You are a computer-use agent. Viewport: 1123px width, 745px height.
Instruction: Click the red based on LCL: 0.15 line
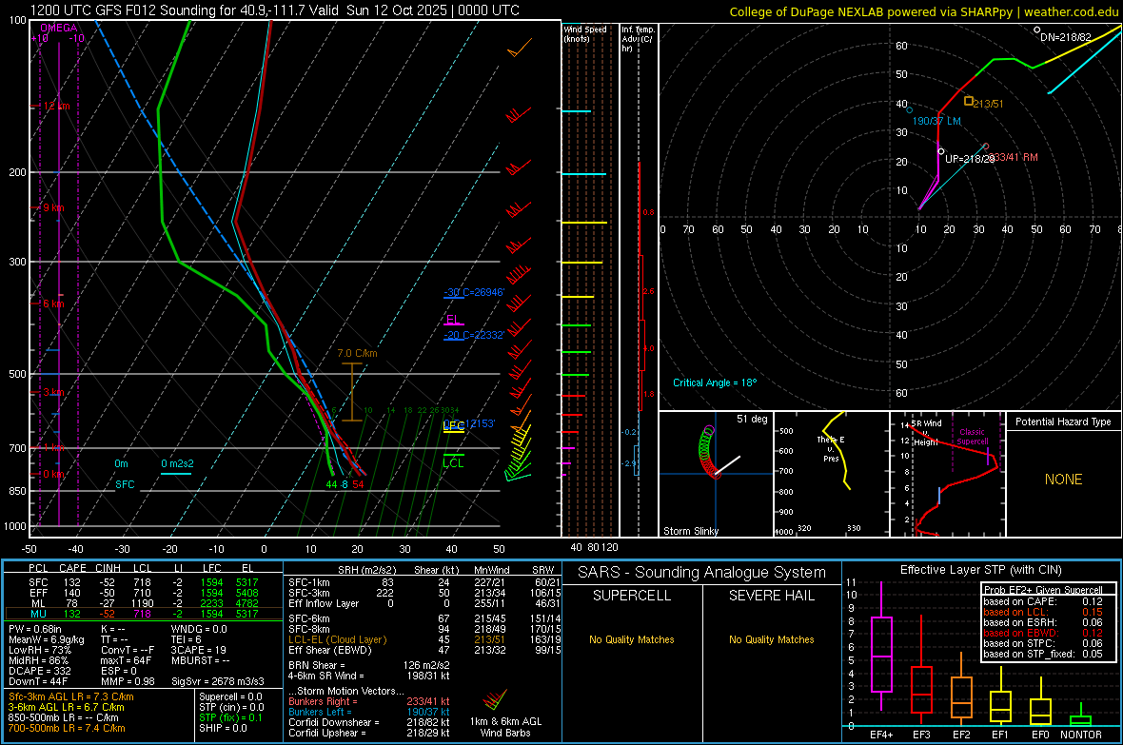tap(1043, 612)
